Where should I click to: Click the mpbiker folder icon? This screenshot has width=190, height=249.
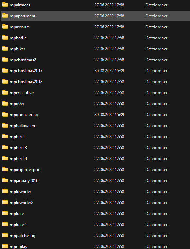tap(5, 49)
